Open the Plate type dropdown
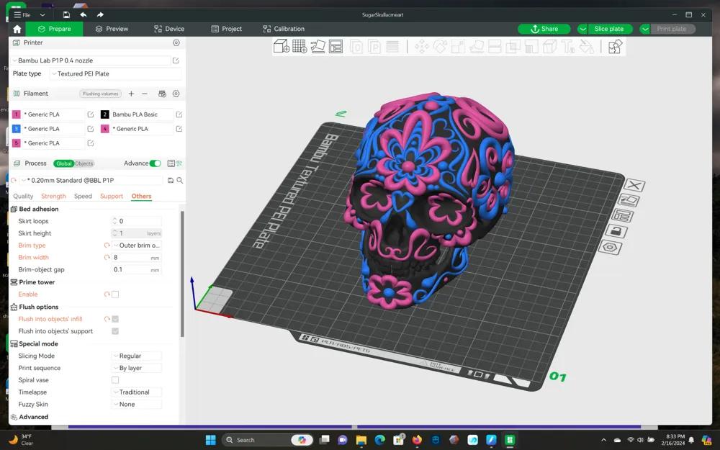Screen dimensions: 720x450 point(115,74)
